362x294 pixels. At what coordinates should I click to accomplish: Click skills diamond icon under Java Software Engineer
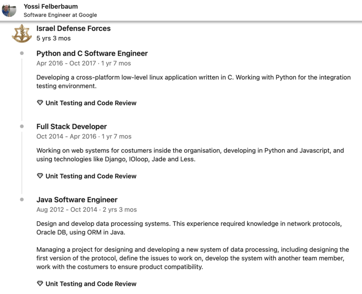tap(40, 284)
